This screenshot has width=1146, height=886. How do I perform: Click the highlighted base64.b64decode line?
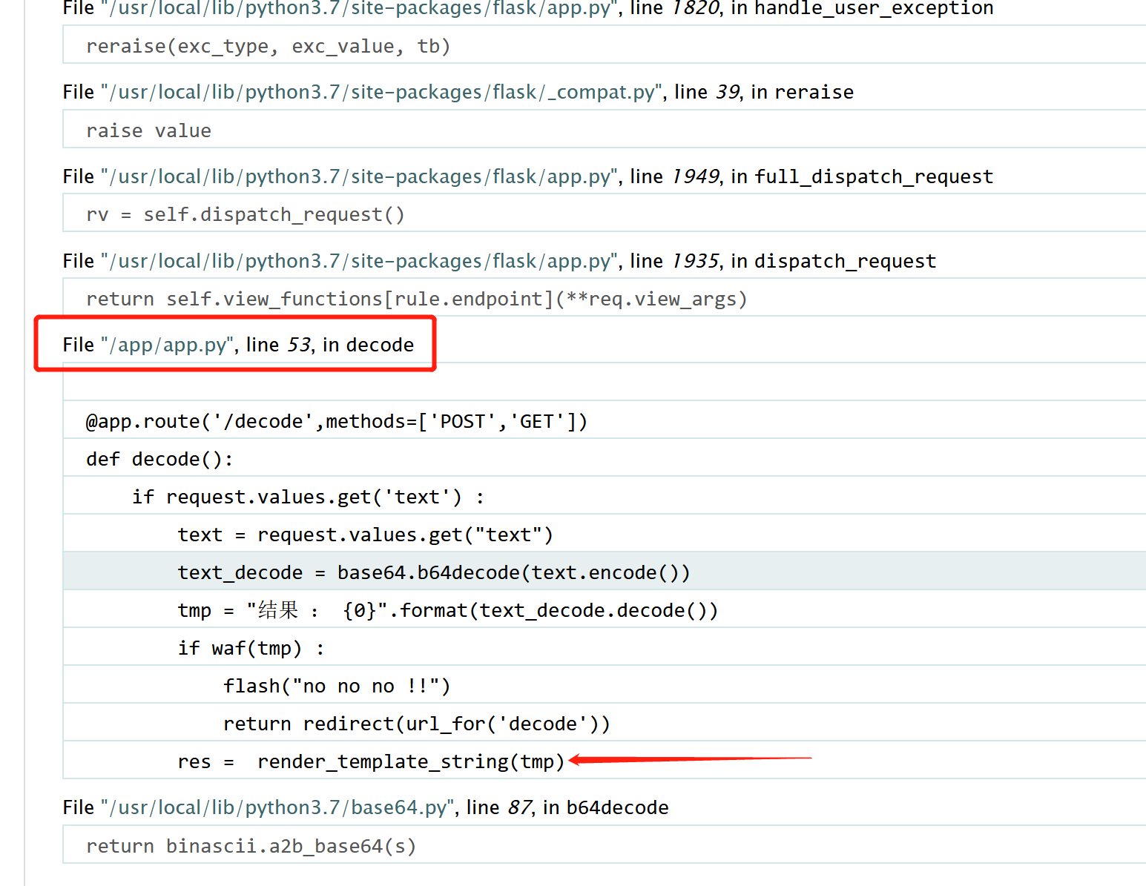[605, 572]
